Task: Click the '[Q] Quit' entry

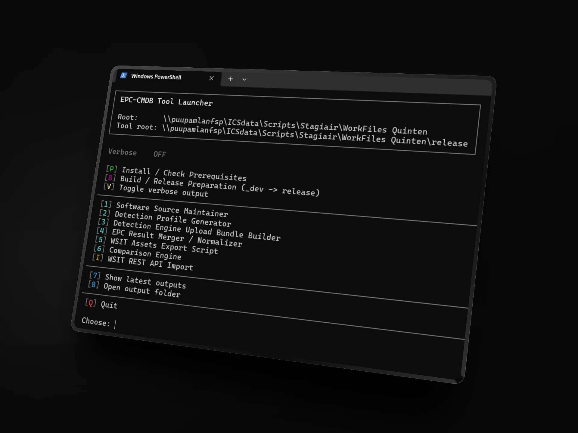Action: tap(101, 304)
